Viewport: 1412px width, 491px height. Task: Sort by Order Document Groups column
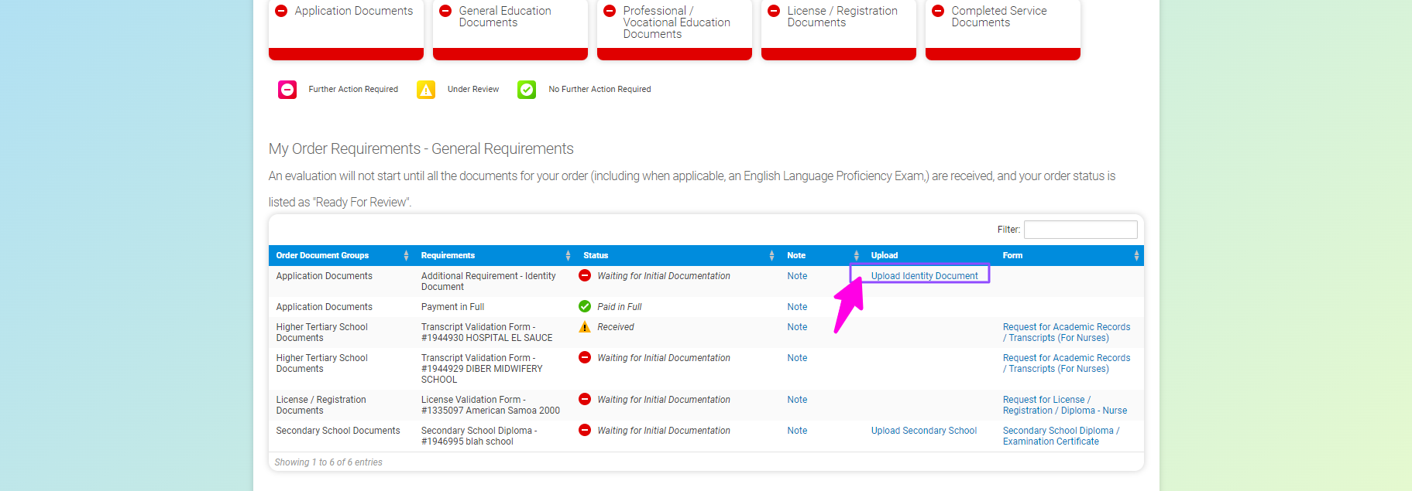[323, 255]
